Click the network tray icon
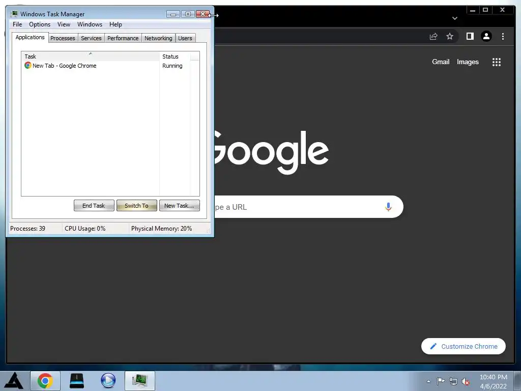 (453, 381)
